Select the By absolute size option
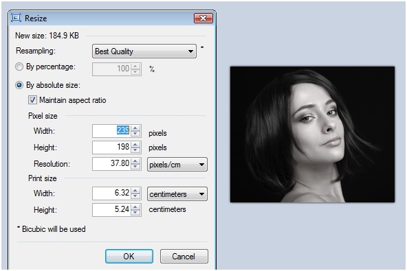 coord(19,85)
